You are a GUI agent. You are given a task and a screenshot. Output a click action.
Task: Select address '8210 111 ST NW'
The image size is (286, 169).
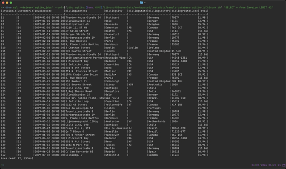click(76, 28)
